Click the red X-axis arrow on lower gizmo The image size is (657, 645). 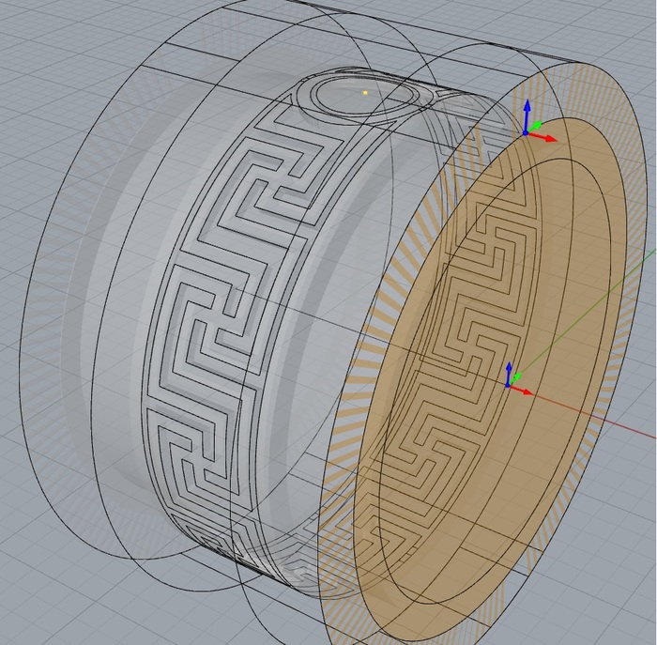point(526,390)
